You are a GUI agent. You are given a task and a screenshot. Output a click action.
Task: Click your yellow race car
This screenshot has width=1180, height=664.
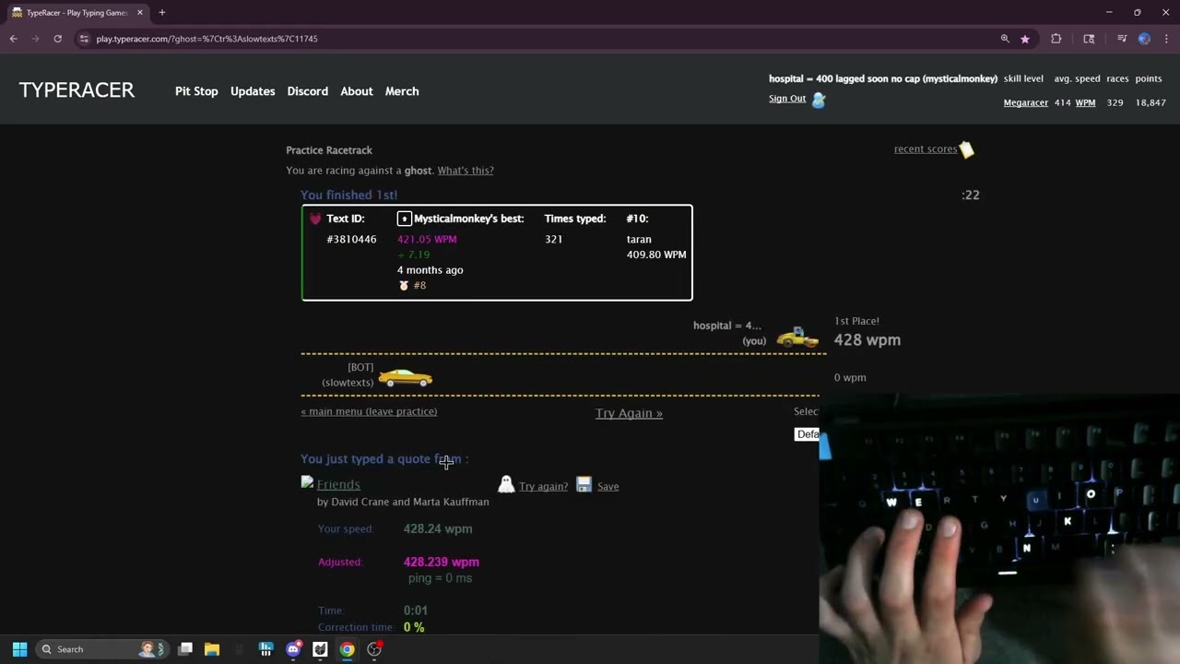click(x=798, y=338)
